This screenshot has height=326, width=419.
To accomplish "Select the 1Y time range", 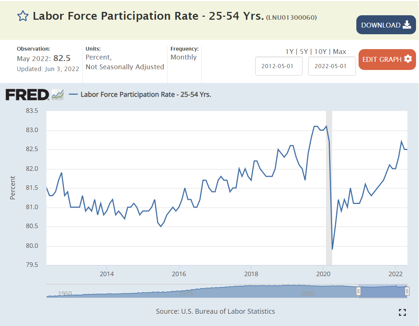I will (x=289, y=52).
